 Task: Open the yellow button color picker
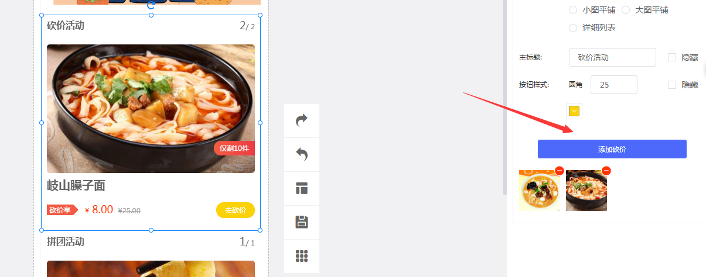pyautogui.click(x=574, y=111)
